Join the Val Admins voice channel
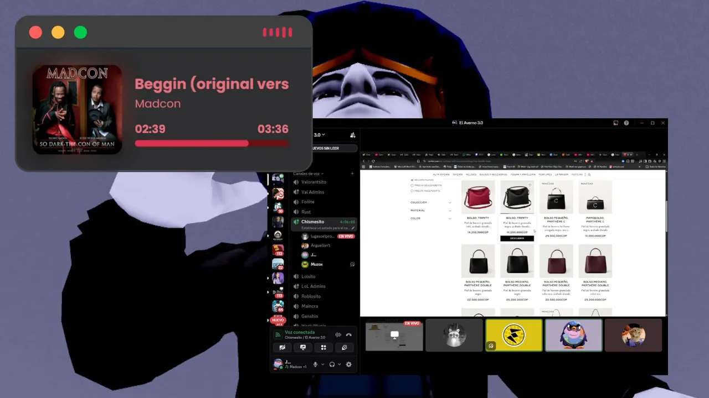Viewport: 709px width, 398px height. point(323,192)
